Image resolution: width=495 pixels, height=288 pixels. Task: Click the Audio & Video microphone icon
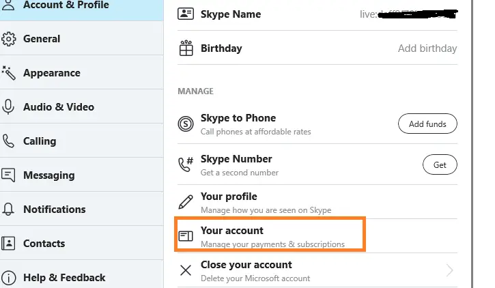click(x=8, y=107)
